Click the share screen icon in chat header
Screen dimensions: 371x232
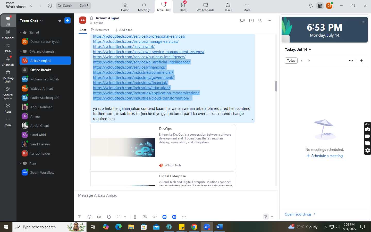click(x=251, y=20)
